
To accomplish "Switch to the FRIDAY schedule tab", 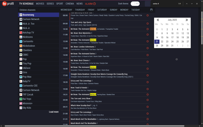I will (91, 10).
